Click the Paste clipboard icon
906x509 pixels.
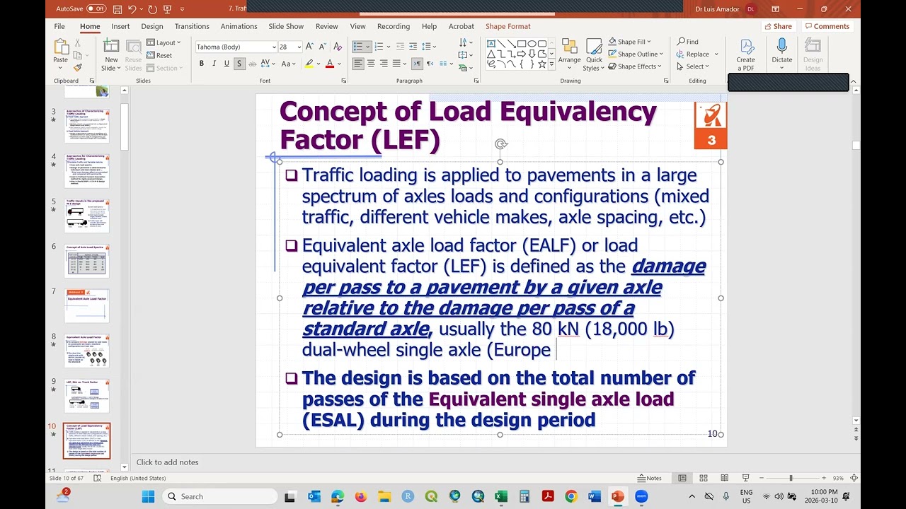(x=61, y=47)
